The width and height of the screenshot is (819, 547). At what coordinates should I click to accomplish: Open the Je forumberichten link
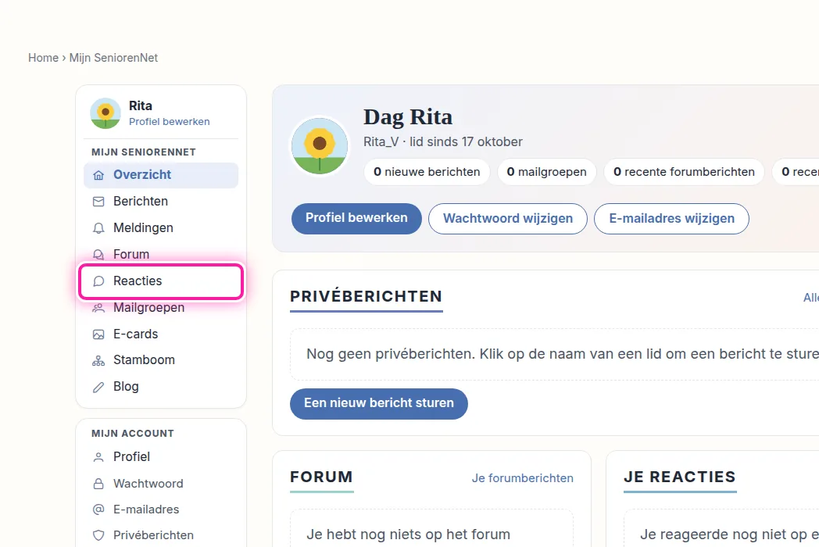tap(522, 478)
